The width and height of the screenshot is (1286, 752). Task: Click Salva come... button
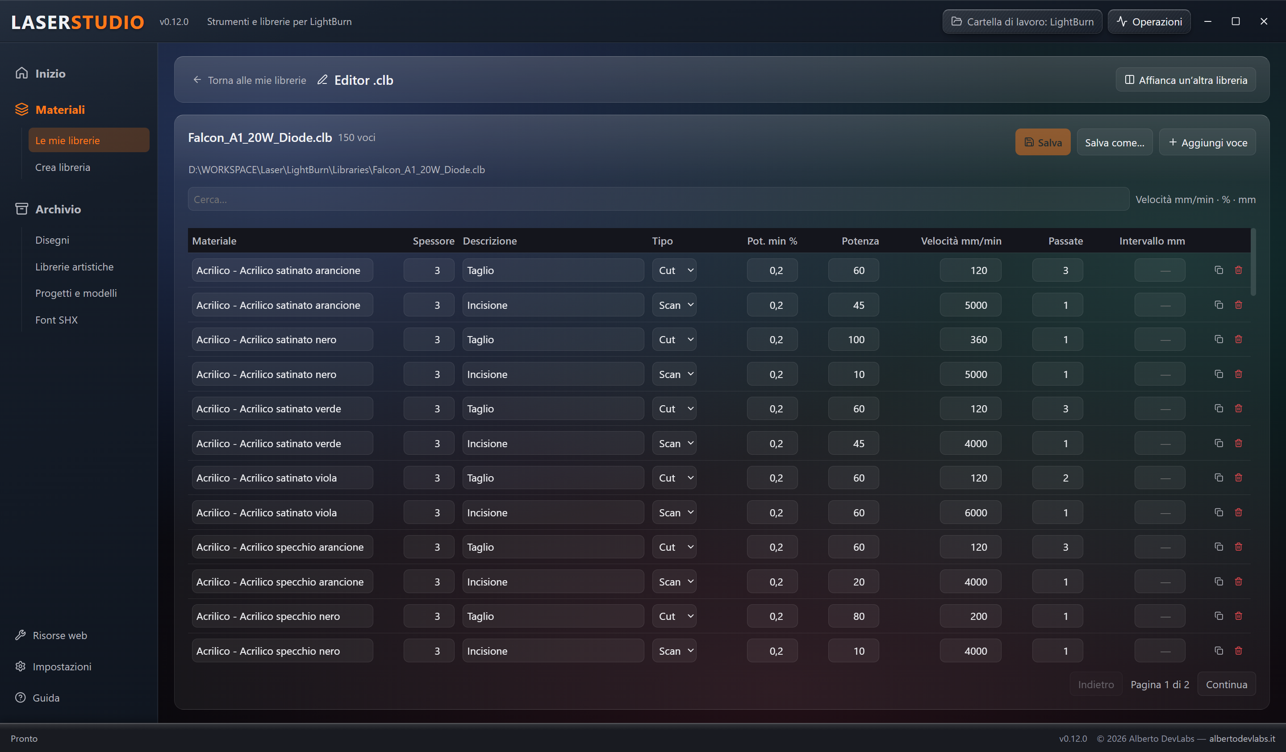(x=1115, y=142)
